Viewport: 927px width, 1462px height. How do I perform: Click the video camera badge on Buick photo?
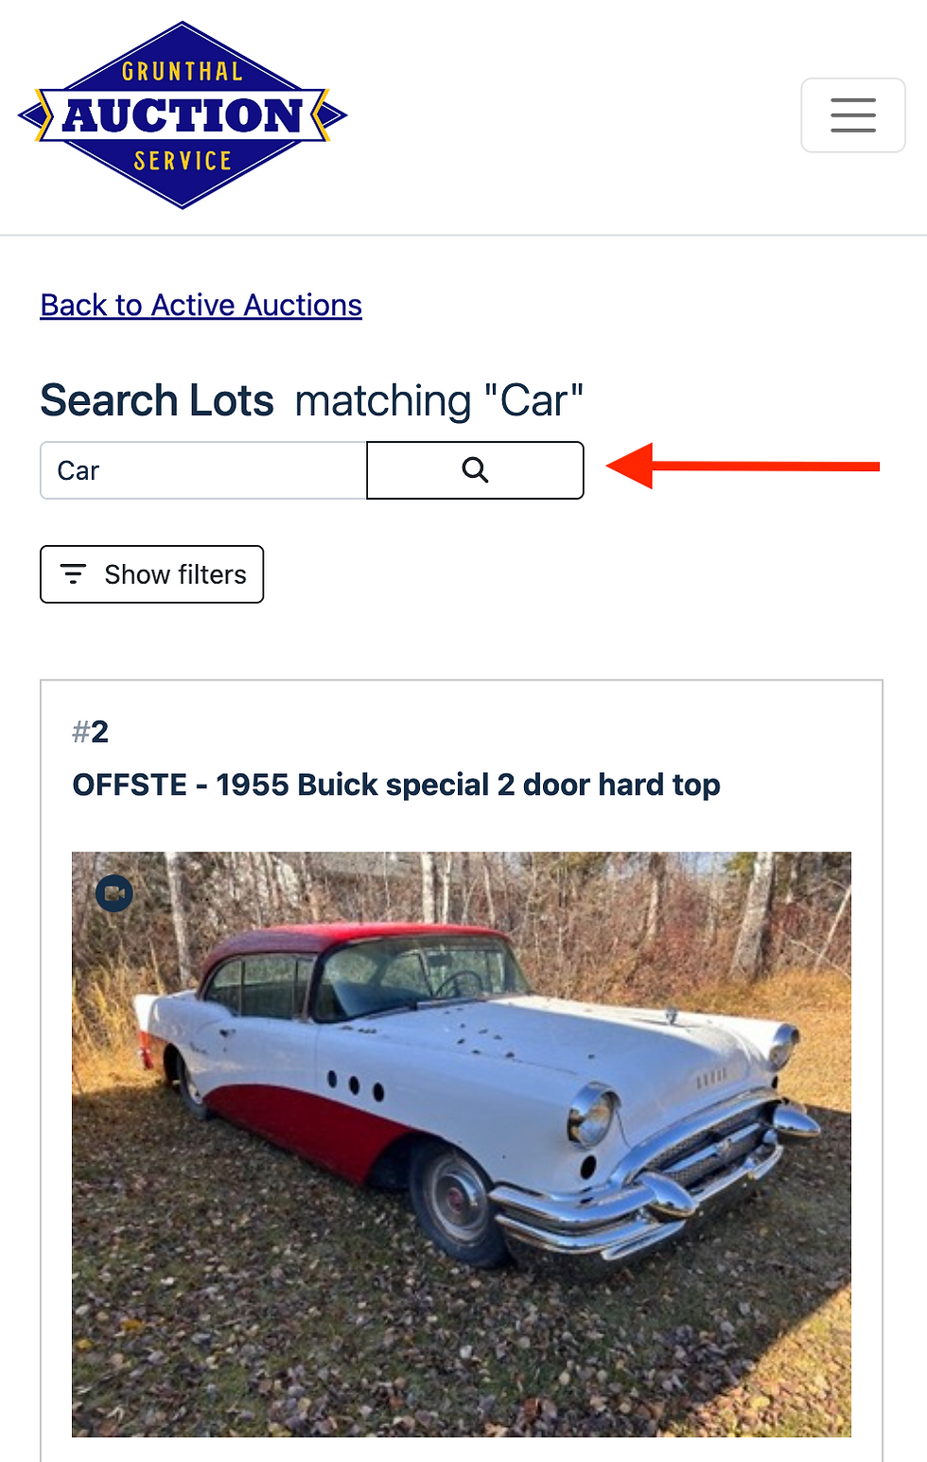pos(114,893)
